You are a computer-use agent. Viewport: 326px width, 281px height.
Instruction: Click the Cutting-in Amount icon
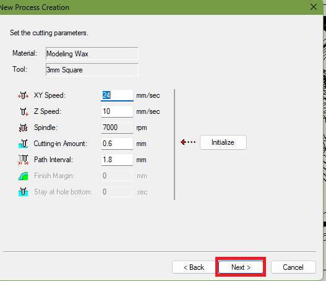click(x=24, y=144)
